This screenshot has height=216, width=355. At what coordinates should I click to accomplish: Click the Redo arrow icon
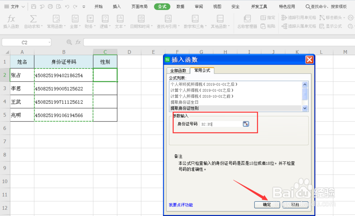coord(75,7)
